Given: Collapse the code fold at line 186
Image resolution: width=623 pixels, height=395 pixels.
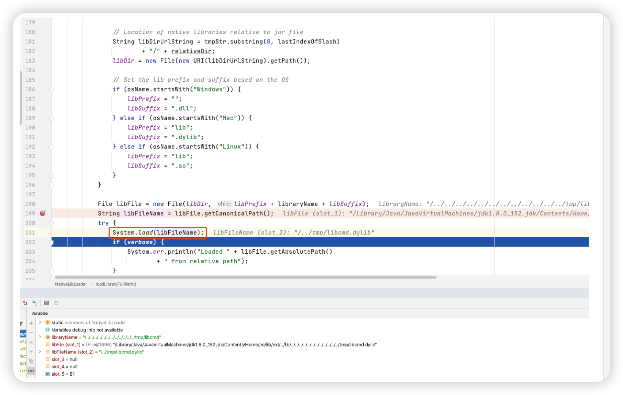Looking at the screenshot, I should [x=51, y=89].
